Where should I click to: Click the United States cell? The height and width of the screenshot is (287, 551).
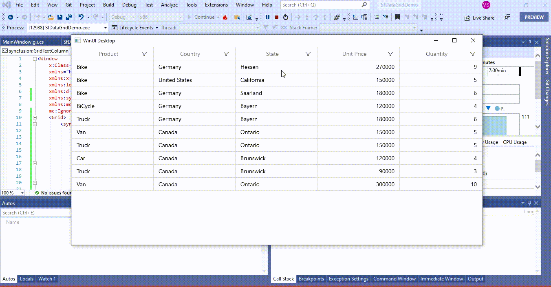[x=194, y=80]
